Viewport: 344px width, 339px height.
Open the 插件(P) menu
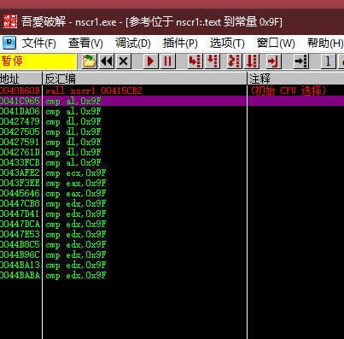(x=180, y=44)
